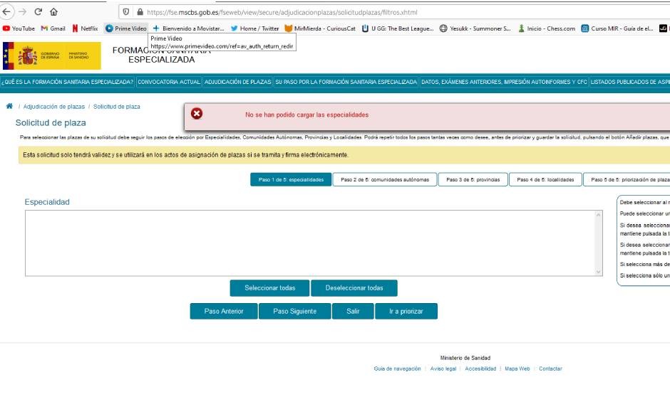This screenshot has width=670, height=397.
Task: Switch to Paso 3 de 5: provincias
Action: [473, 179]
